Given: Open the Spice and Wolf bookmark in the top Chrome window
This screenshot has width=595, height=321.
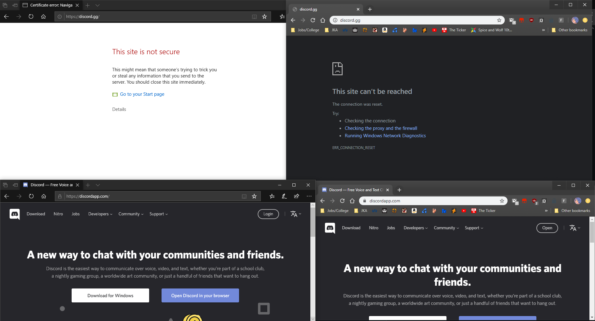Looking at the screenshot, I should (x=491, y=30).
